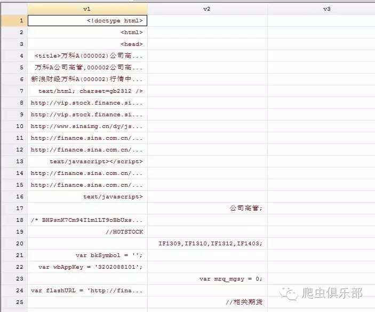Click the var mrq_mgsy = 0; cell
This screenshot has height=312, width=375.
click(x=208, y=278)
